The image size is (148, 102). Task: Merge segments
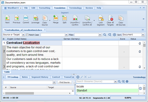(56, 19)
